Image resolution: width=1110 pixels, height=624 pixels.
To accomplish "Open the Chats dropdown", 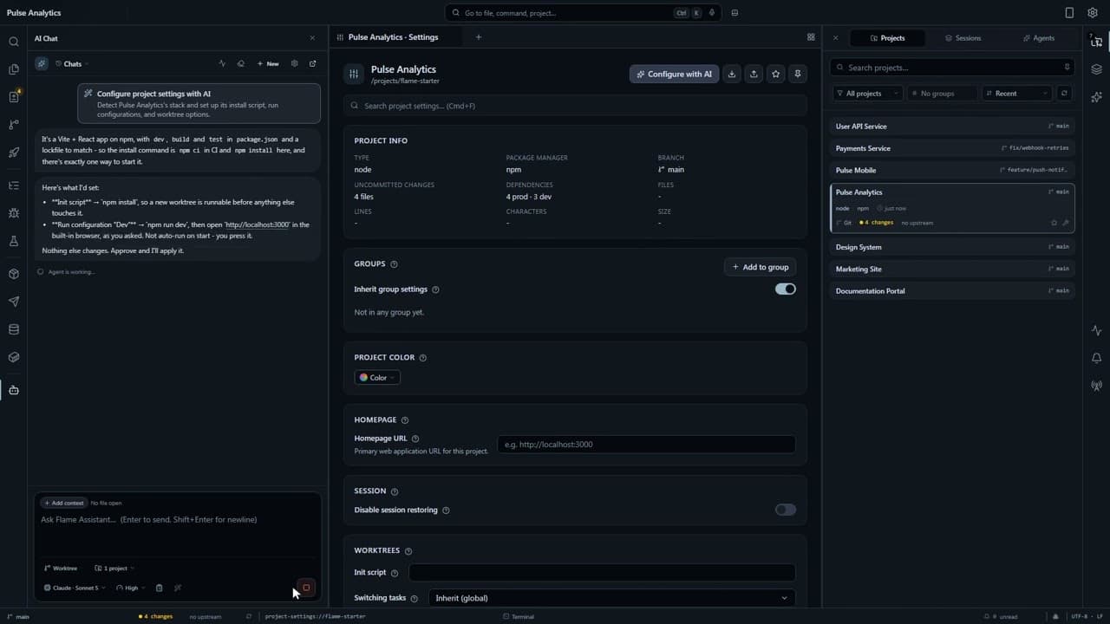I will (x=72, y=63).
